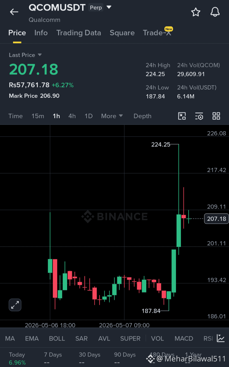Toggle the BOLL indicator

[x=57, y=338]
